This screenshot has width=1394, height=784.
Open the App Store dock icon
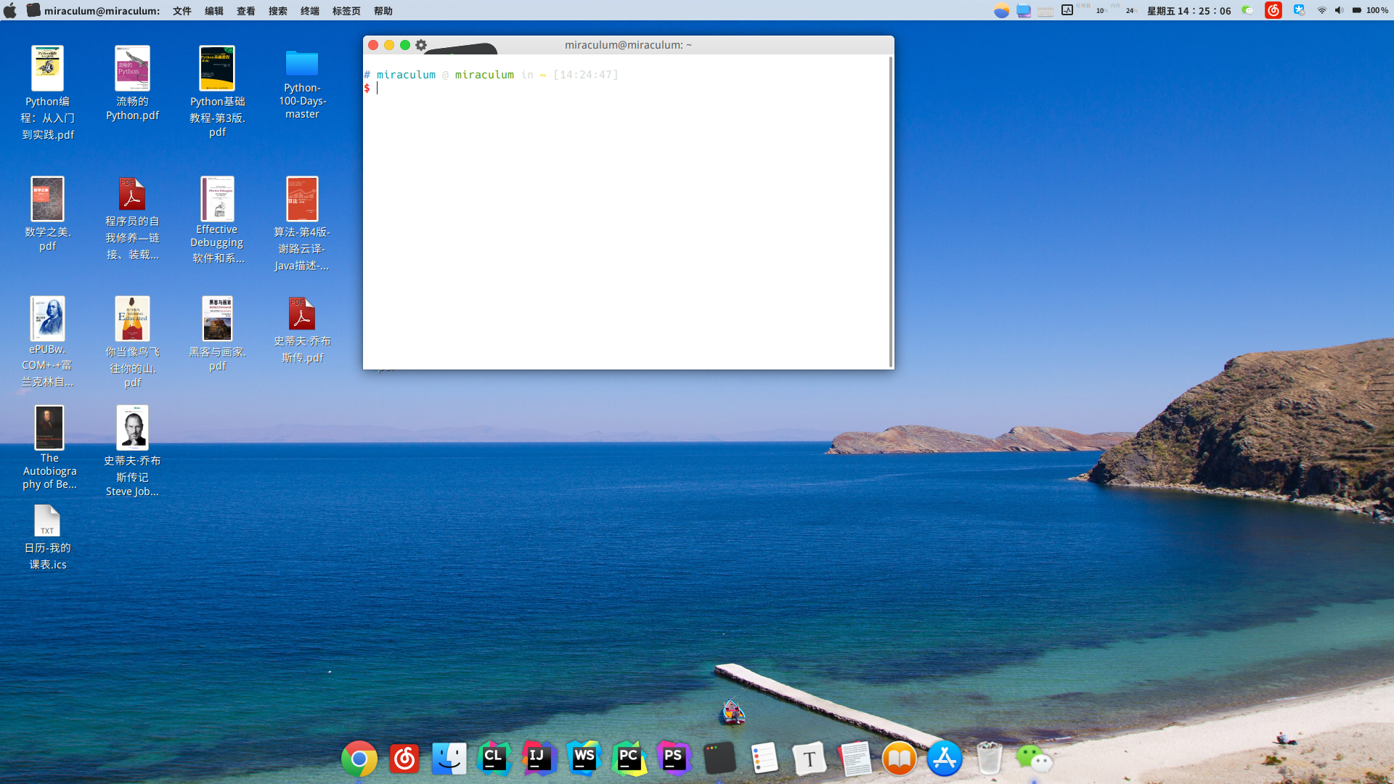pyautogui.click(x=944, y=759)
